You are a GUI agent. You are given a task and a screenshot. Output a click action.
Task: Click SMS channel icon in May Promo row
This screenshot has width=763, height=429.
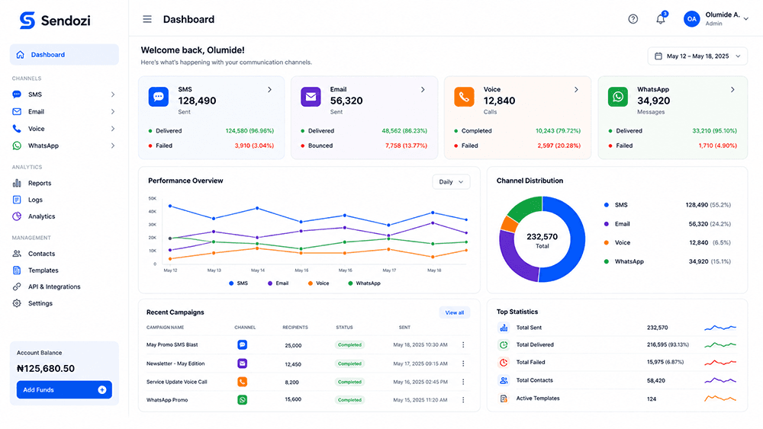click(243, 345)
